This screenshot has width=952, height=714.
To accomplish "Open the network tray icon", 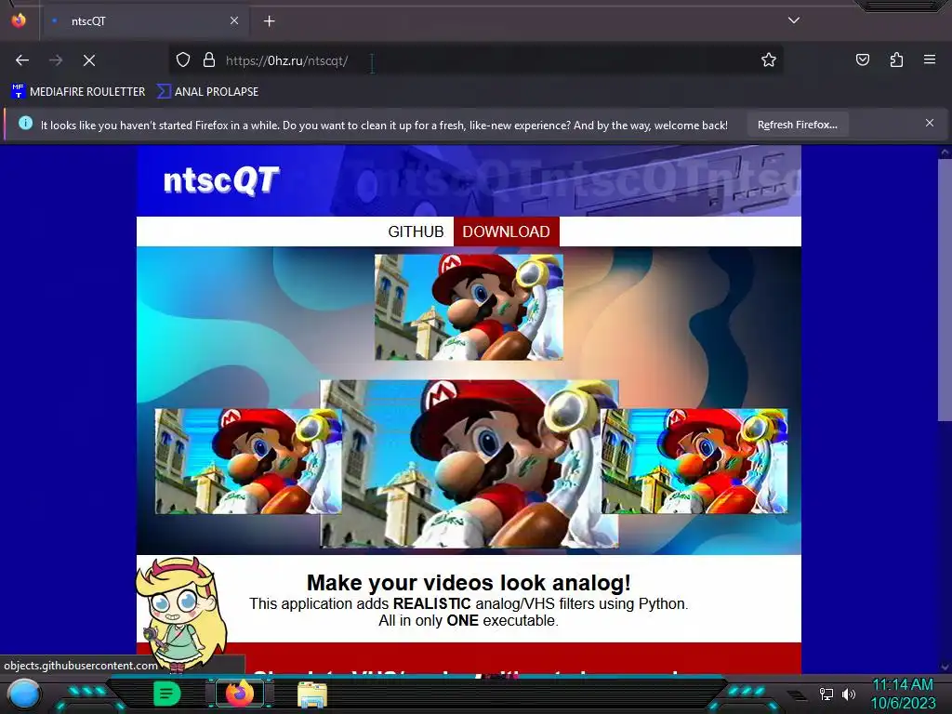I will [x=826, y=694].
